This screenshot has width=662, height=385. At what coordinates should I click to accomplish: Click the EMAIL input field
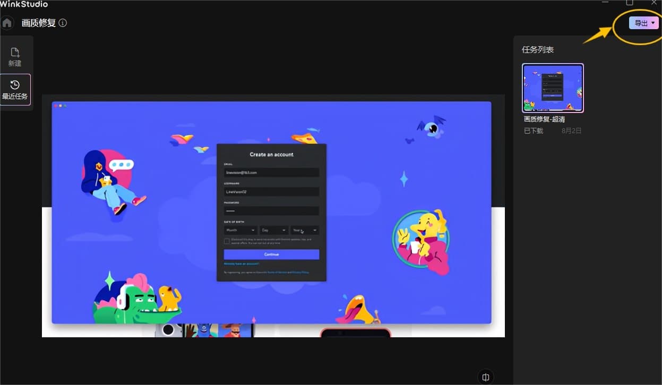[x=271, y=172]
